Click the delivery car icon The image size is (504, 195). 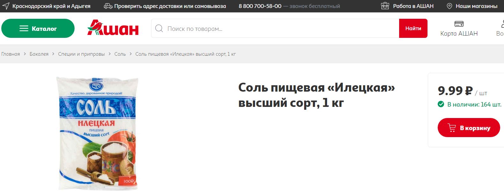point(108,6)
